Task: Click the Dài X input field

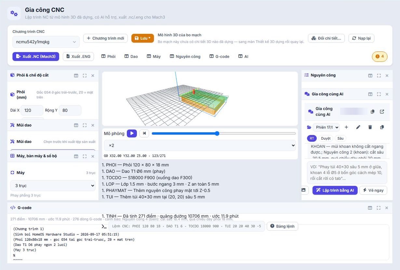Action: [32, 110]
